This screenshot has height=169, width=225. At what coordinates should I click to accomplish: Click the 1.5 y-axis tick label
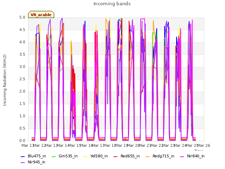pyautogui.click(x=22, y=104)
